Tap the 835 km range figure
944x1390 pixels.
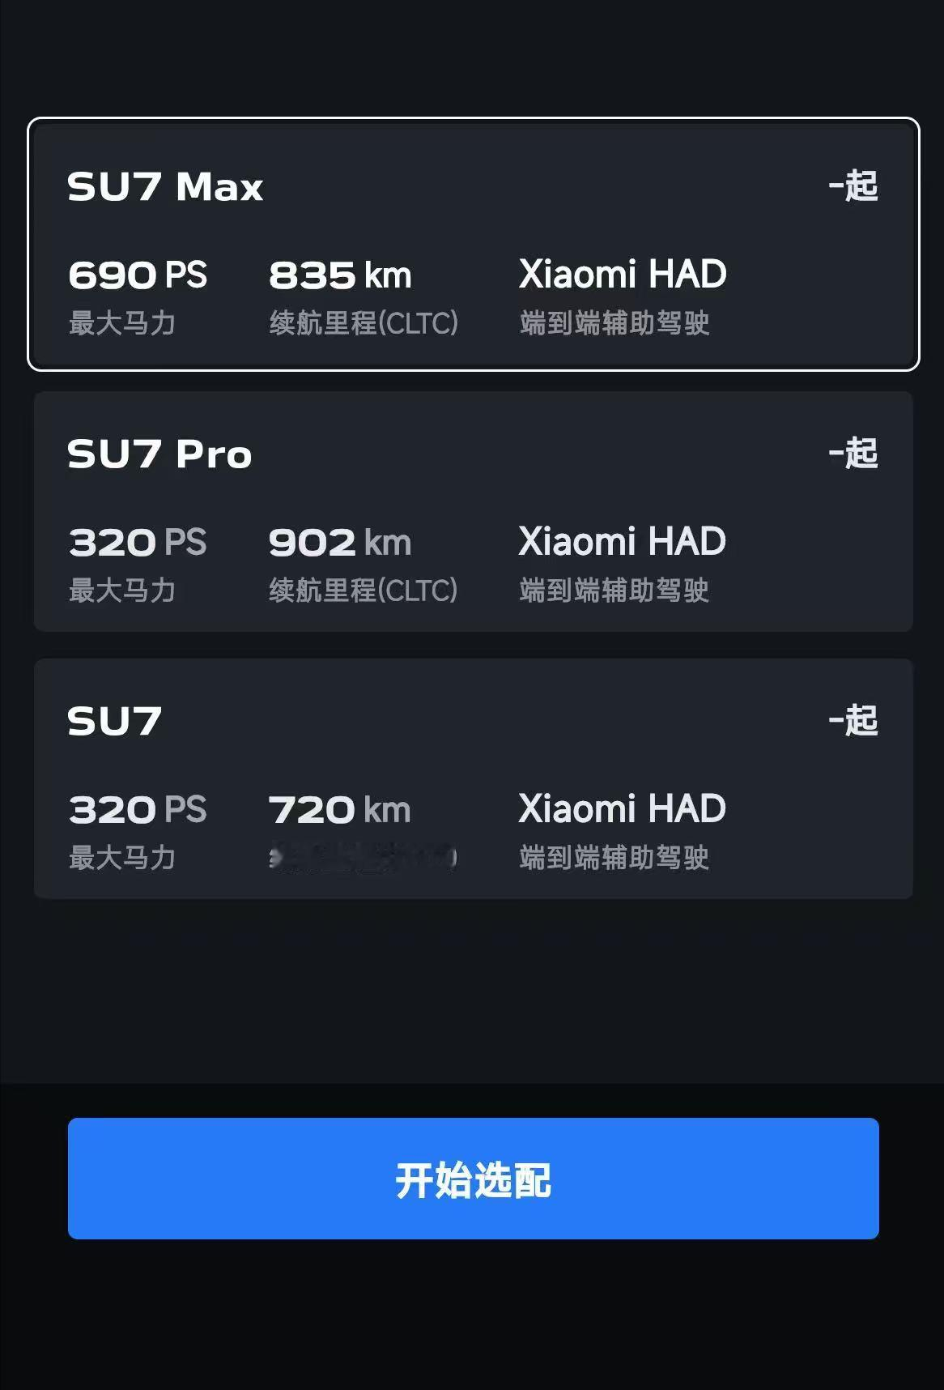pos(340,275)
